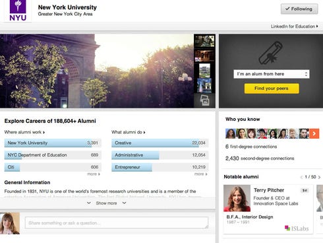This screenshot has height=243, width=323.
Task: Select the Citi employer bar
Action: coord(53,167)
